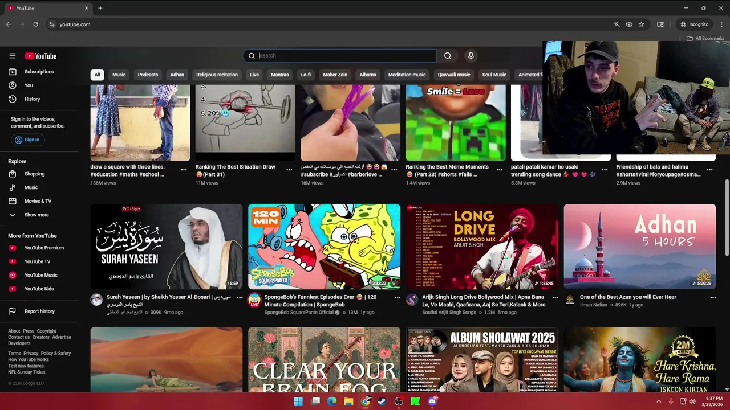Screen dimensions: 730x410
Task: Open Ilman Nafian channel link
Action: tap(594, 305)
